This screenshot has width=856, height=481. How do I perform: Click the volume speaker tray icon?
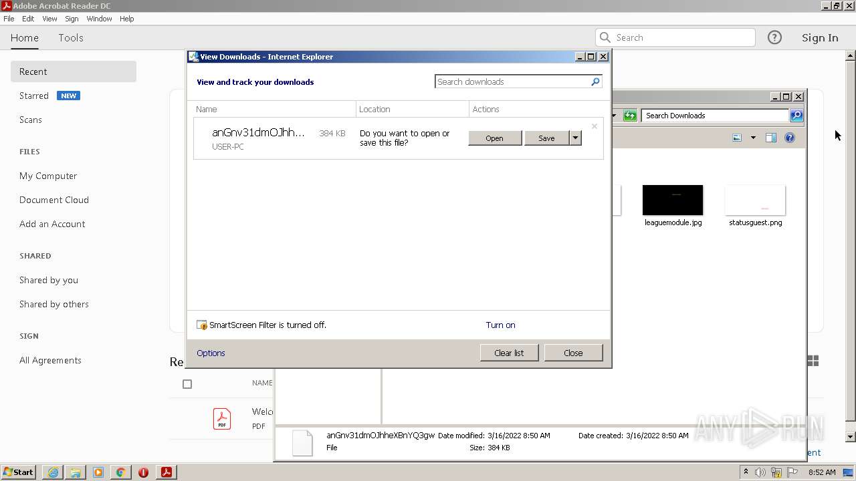point(760,472)
